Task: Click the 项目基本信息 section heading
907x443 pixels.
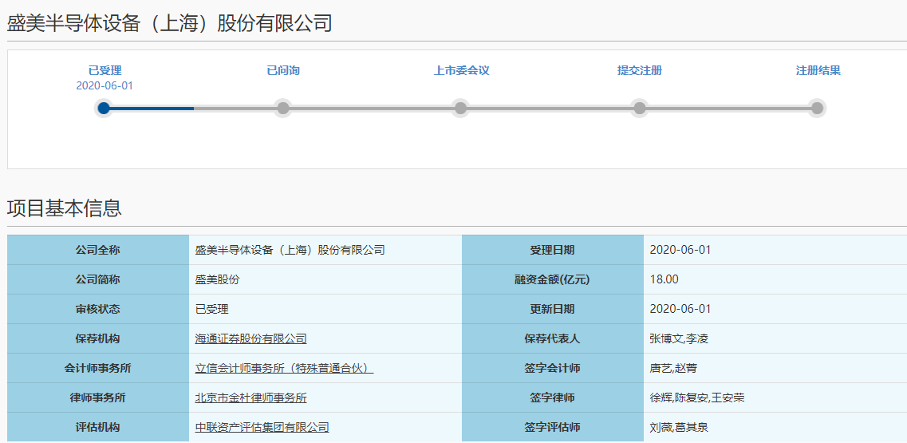Action: click(x=64, y=208)
